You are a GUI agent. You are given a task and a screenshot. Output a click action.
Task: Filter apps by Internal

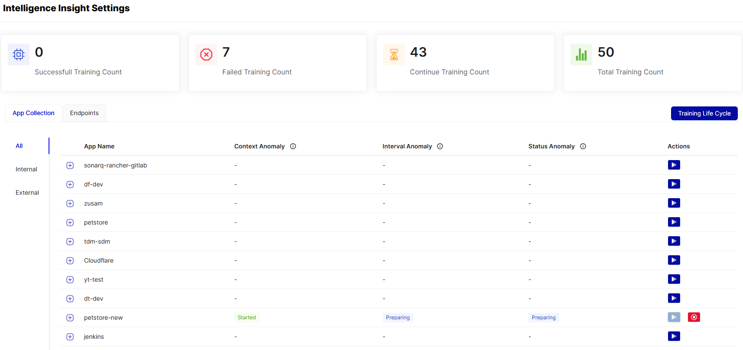coord(26,169)
